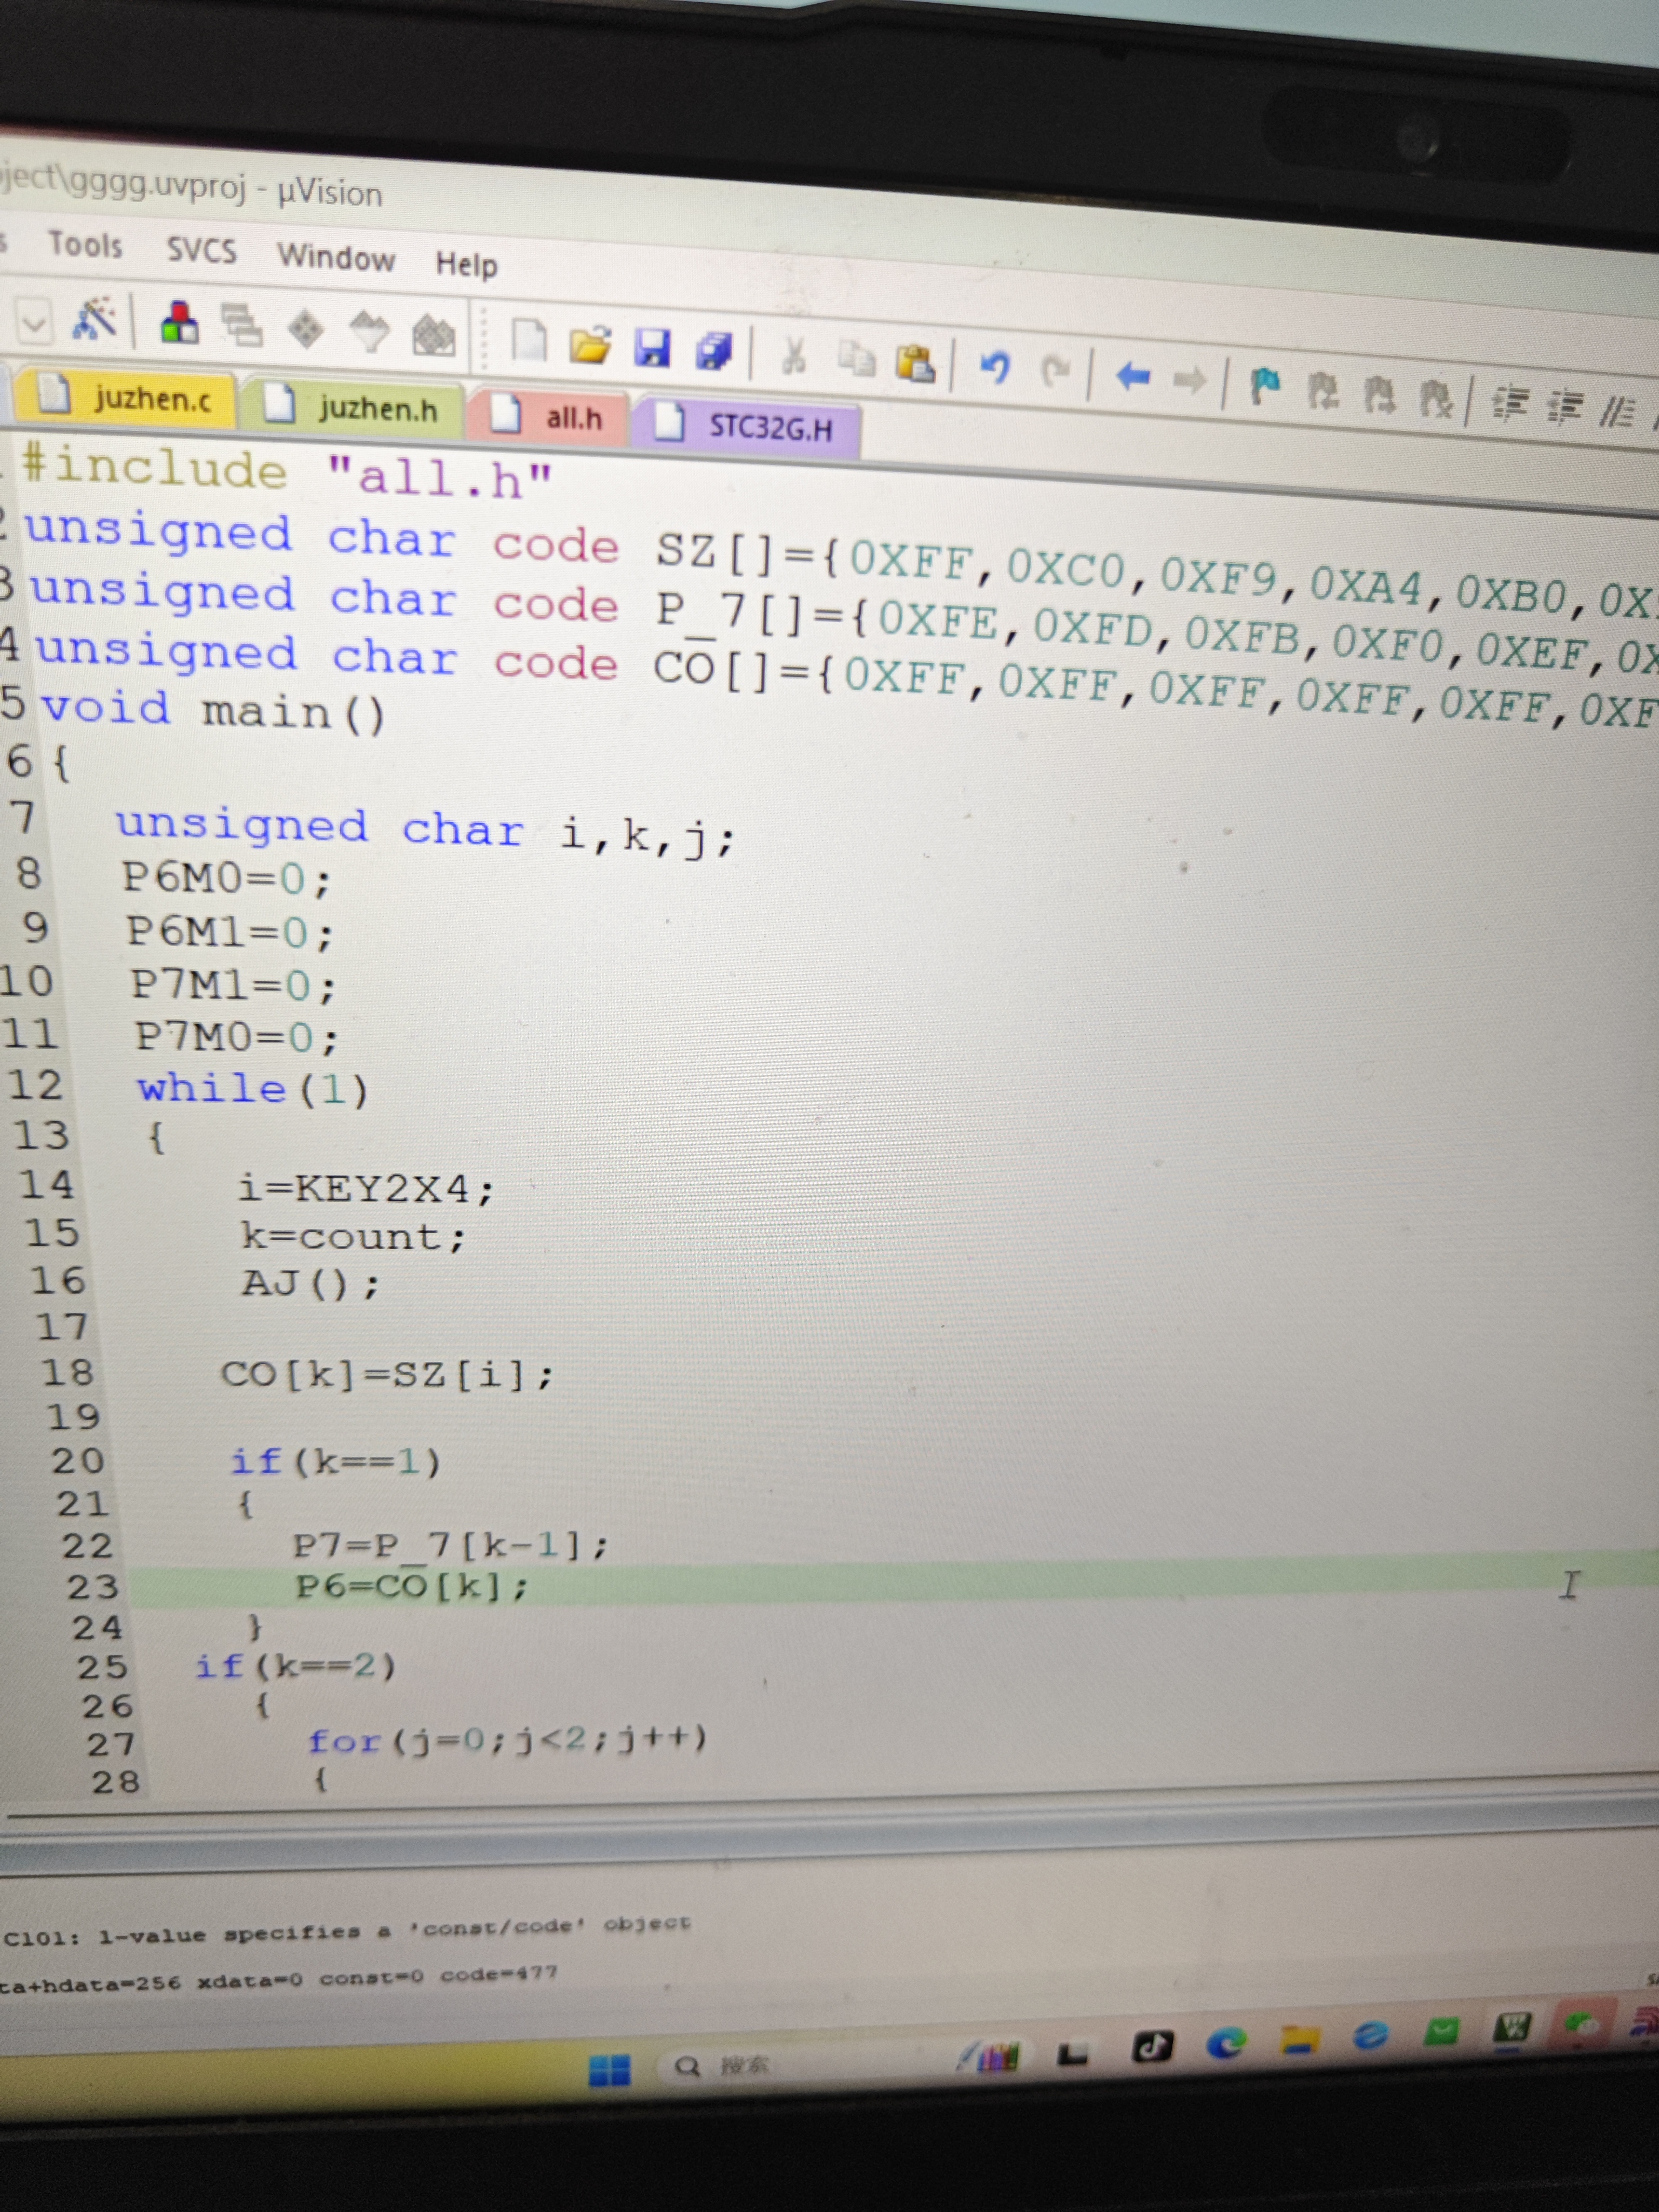
Task: Click the Cut scissors icon
Action: point(795,355)
